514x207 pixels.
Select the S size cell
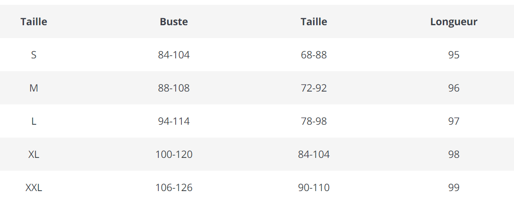click(34, 55)
